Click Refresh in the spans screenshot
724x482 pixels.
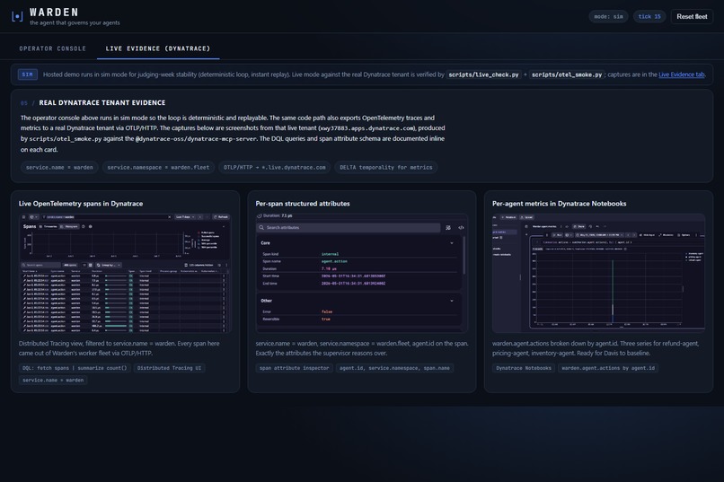pyautogui.click(x=221, y=217)
